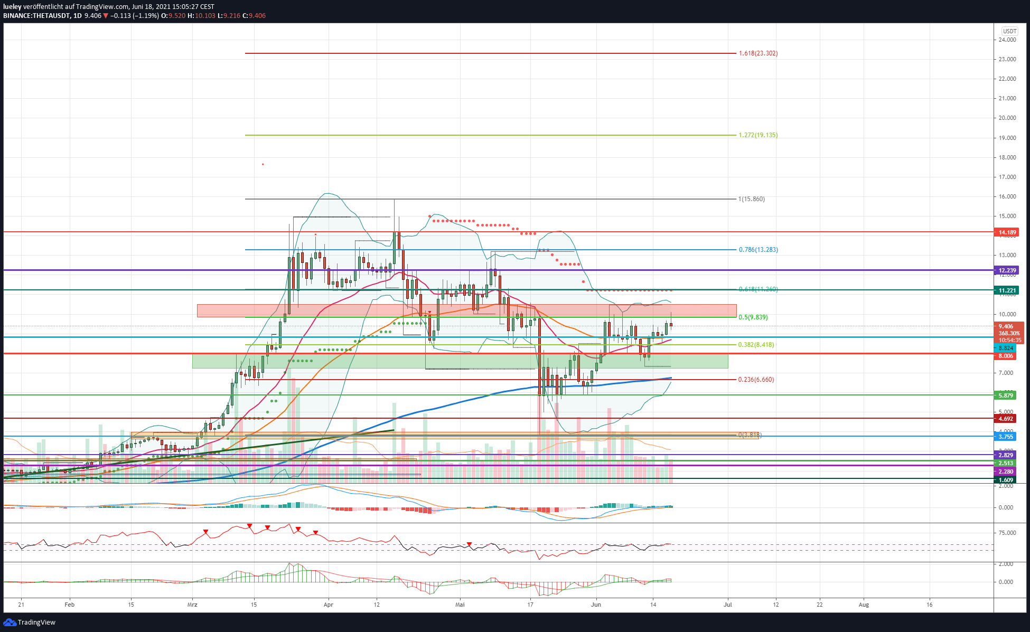Click the Feb date on the time axis
This screenshot has width=1030, height=632.
(69, 605)
